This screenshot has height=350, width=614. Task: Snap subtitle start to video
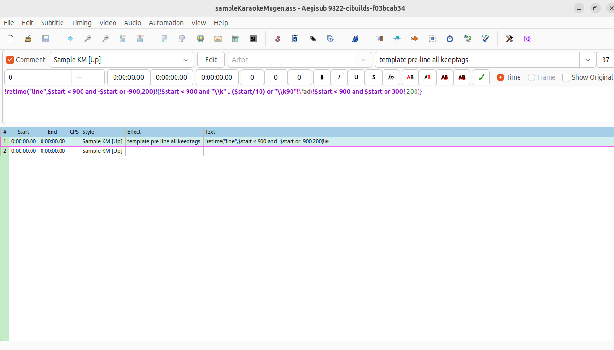[165, 39]
